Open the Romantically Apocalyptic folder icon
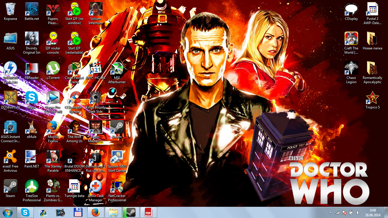388x218 pixels. click(x=373, y=73)
